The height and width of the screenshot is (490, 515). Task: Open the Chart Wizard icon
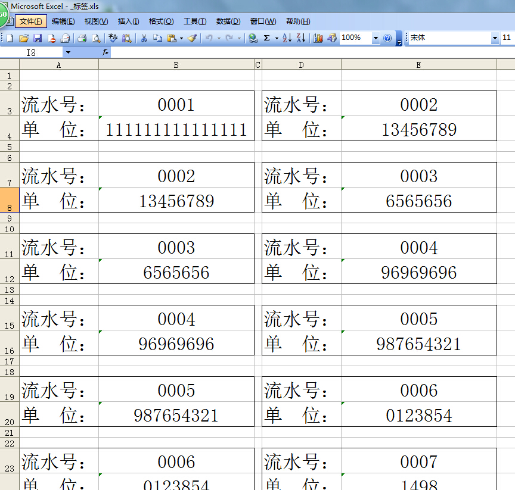click(318, 38)
